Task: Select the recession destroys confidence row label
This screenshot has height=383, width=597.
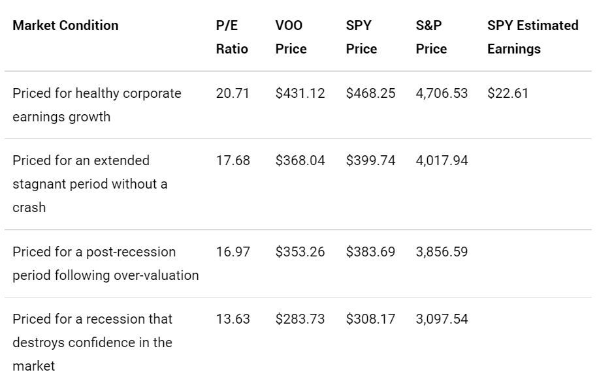Action: pos(92,343)
